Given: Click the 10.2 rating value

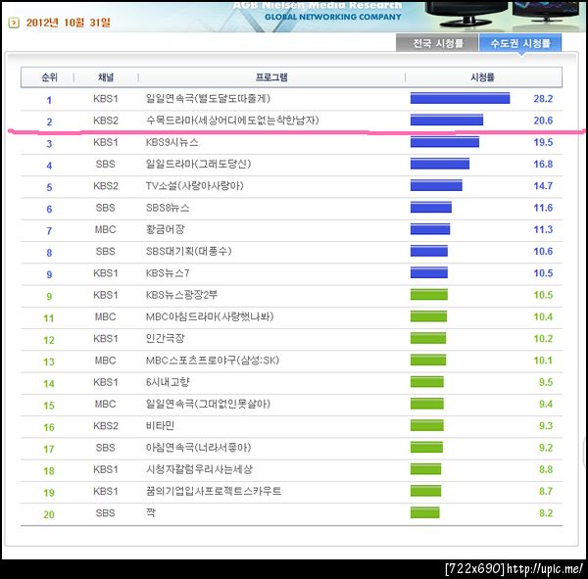Looking at the screenshot, I should (x=543, y=338).
